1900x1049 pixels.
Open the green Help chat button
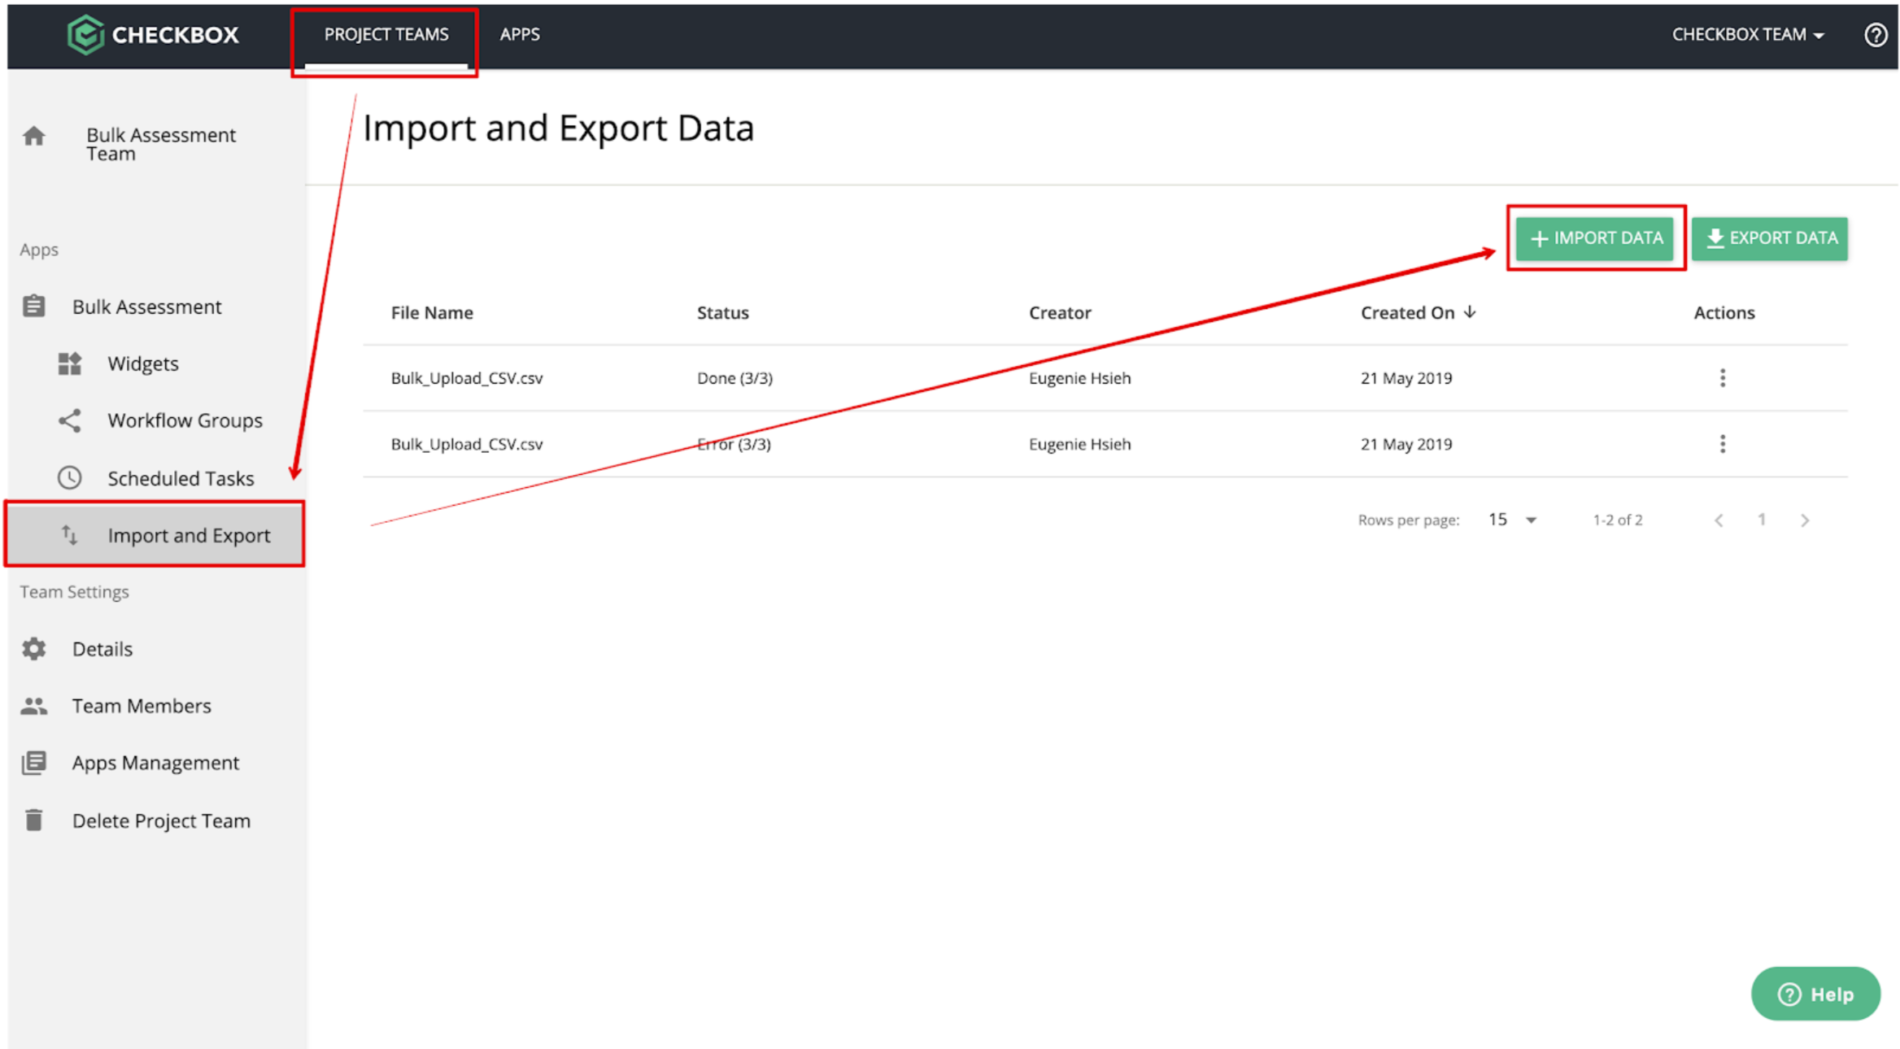(x=1815, y=994)
